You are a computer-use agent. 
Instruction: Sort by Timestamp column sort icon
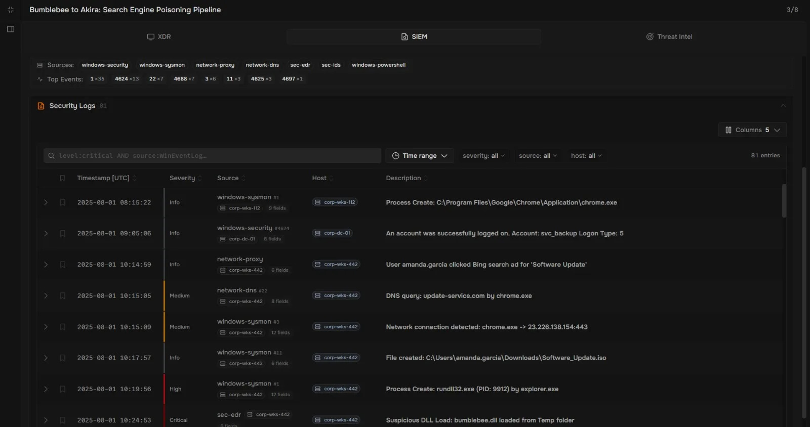point(135,178)
